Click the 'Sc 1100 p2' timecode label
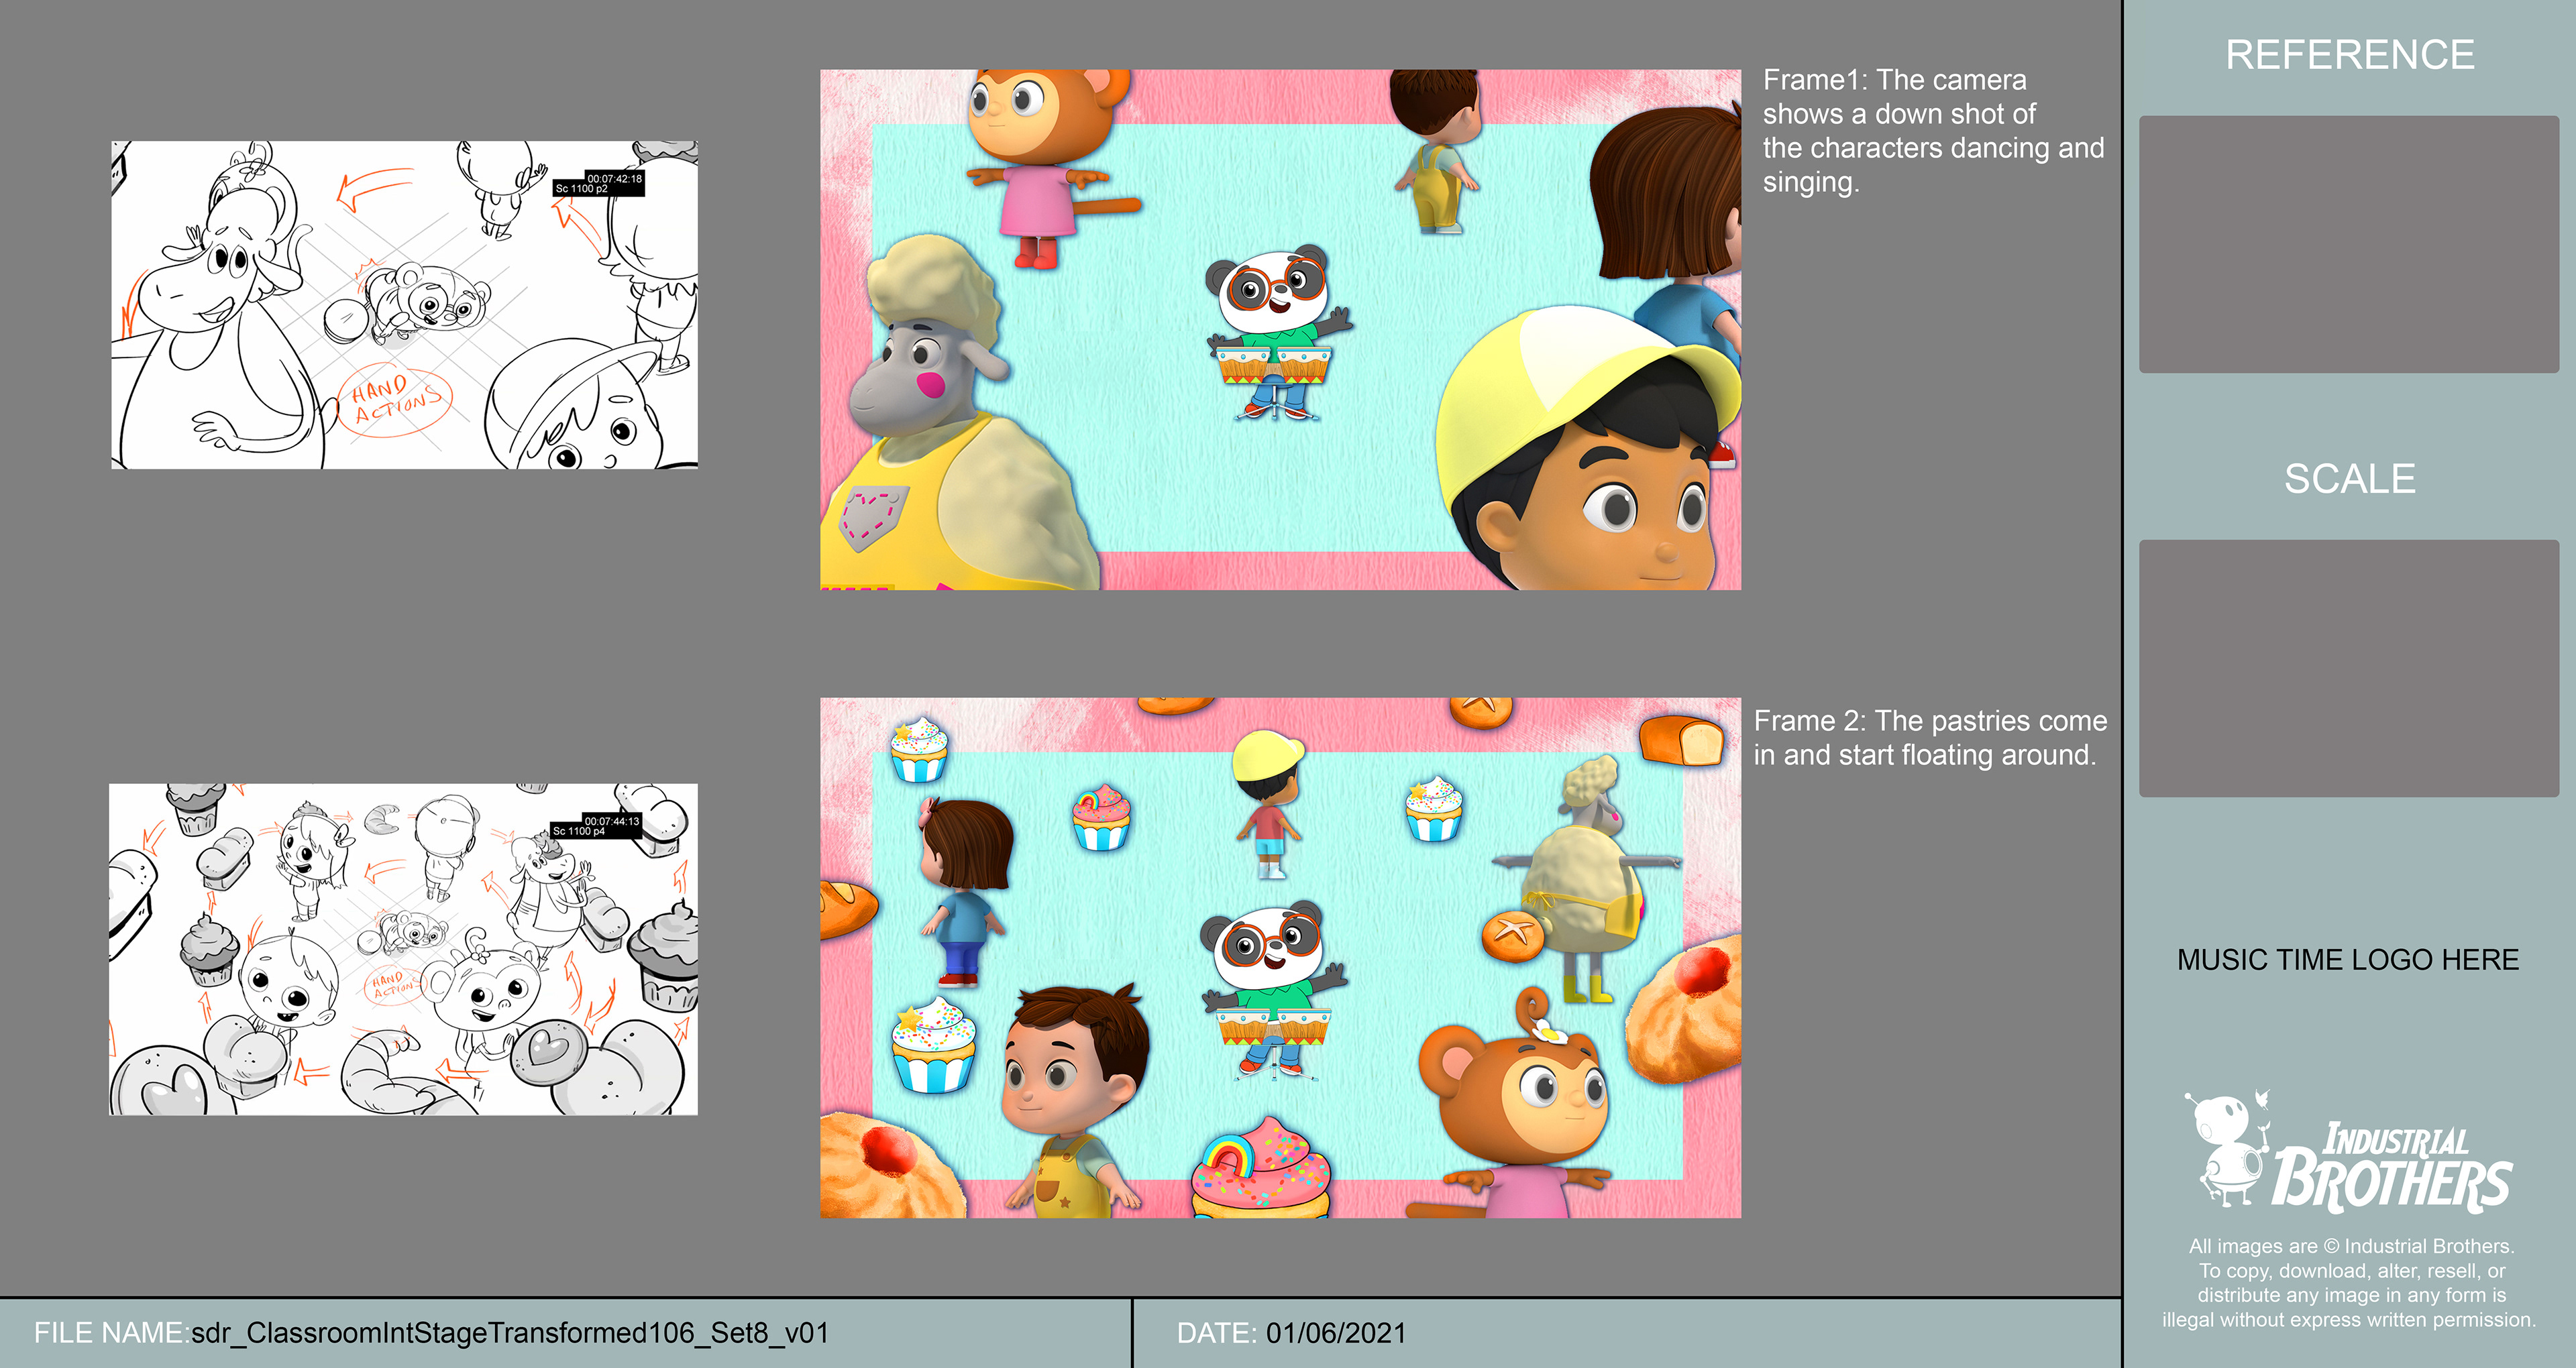2576x1368 pixels. 599,183
